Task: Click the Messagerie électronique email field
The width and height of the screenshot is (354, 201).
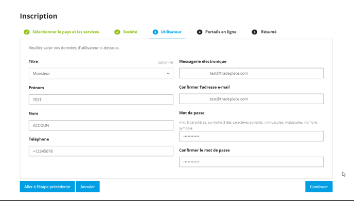Action: (x=251, y=73)
